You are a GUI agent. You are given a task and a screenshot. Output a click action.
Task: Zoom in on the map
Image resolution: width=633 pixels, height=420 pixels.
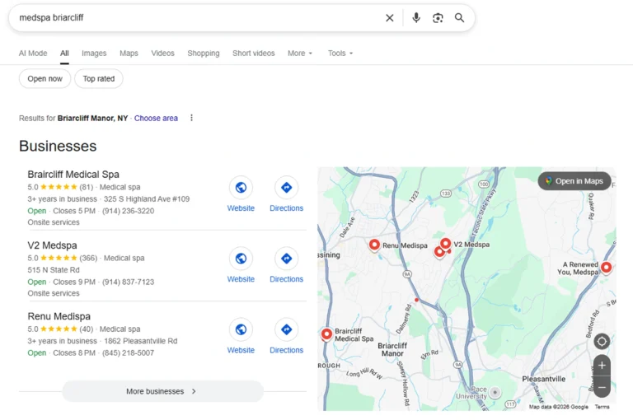pyautogui.click(x=602, y=366)
